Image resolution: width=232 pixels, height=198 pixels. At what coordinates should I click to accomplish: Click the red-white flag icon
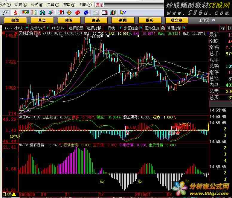61,13
